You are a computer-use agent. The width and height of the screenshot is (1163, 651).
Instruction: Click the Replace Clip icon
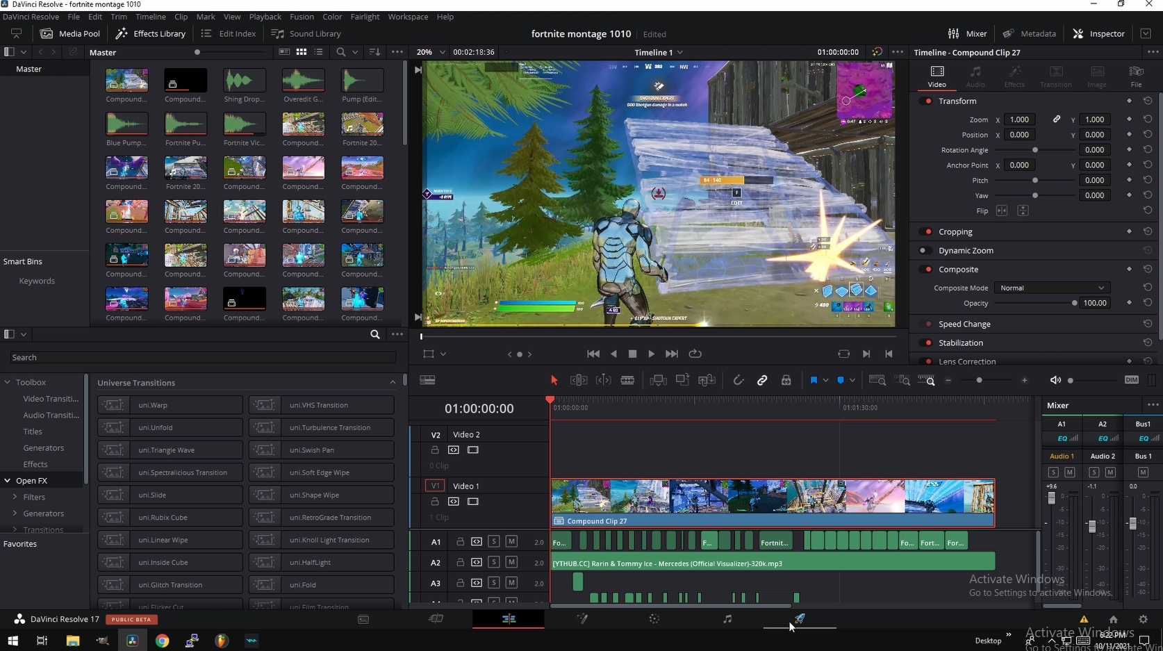(x=707, y=380)
